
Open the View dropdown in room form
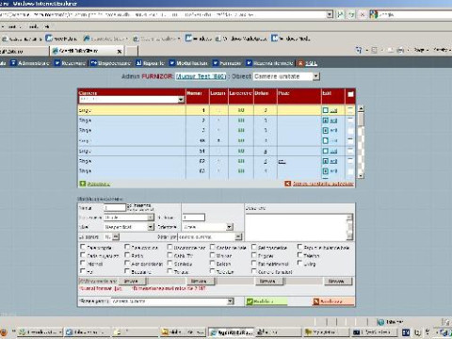point(151,227)
